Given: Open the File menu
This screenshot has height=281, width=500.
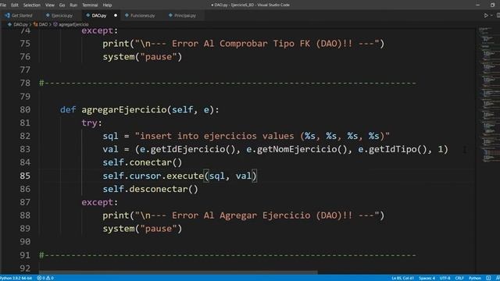Looking at the screenshot, I should tap(3, 5).
